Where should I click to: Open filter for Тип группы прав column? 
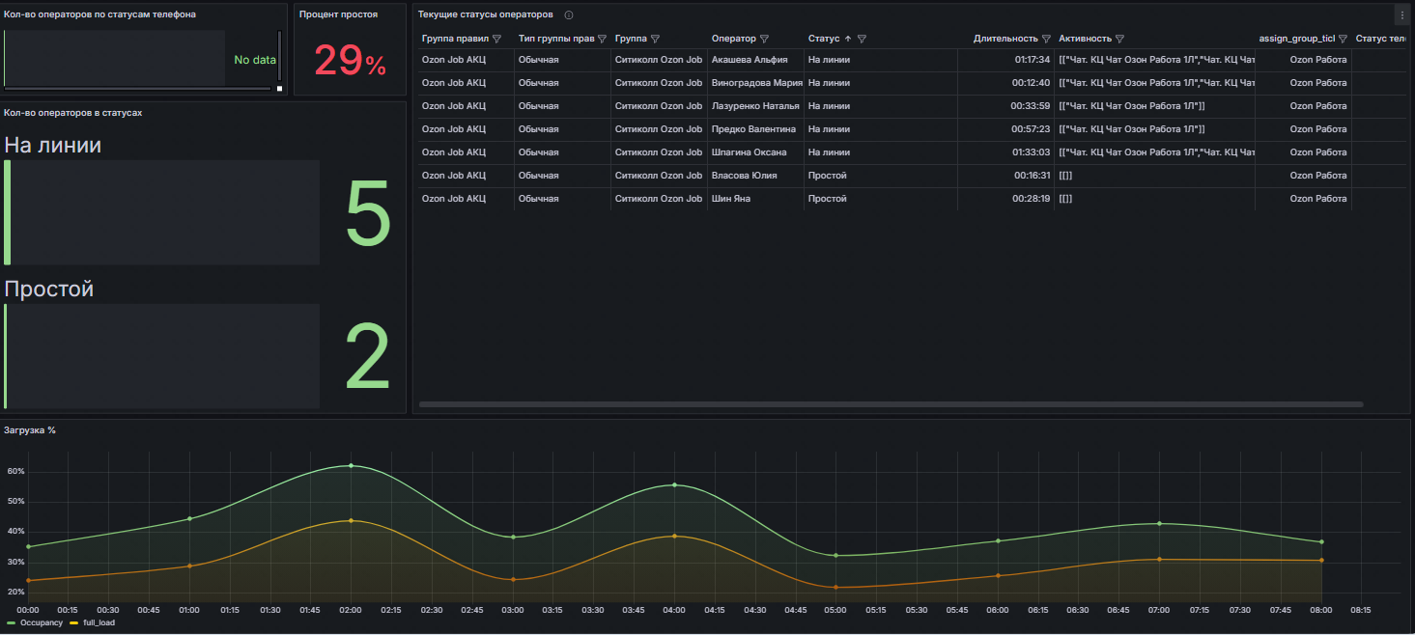pos(602,39)
